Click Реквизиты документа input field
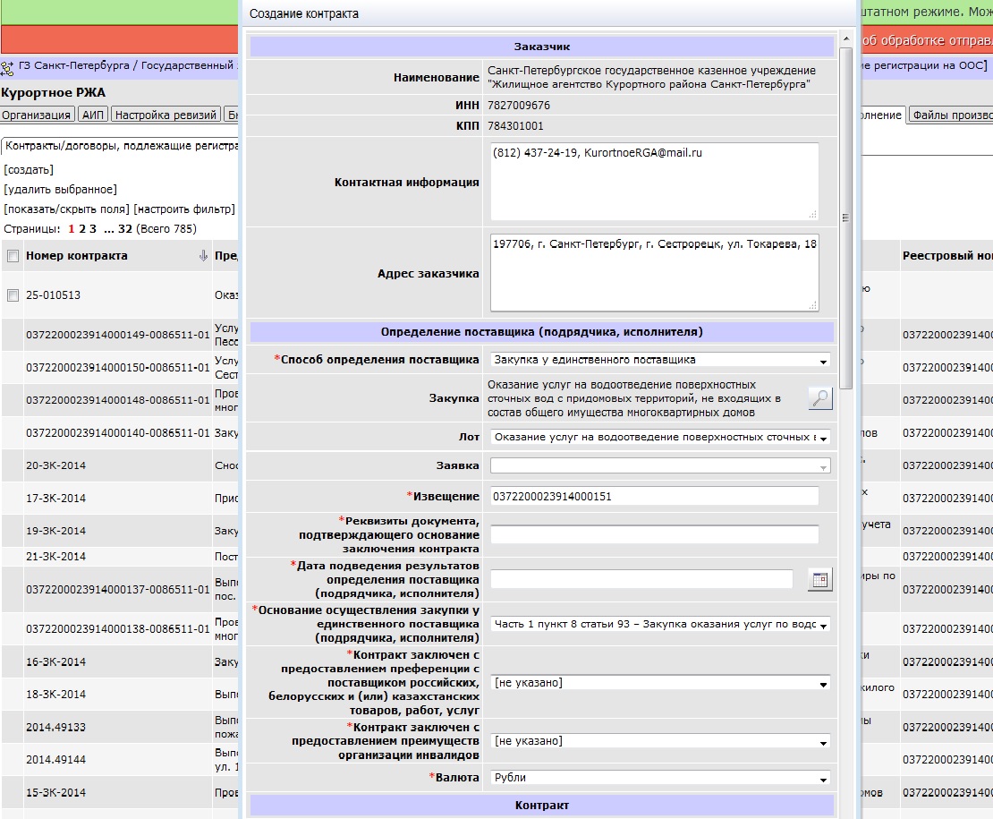Image resolution: width=993 pixels, height=819 pixels. 654,534
